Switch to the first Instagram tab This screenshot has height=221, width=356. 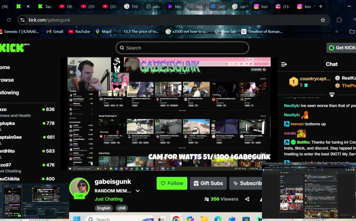click(261, 6)
